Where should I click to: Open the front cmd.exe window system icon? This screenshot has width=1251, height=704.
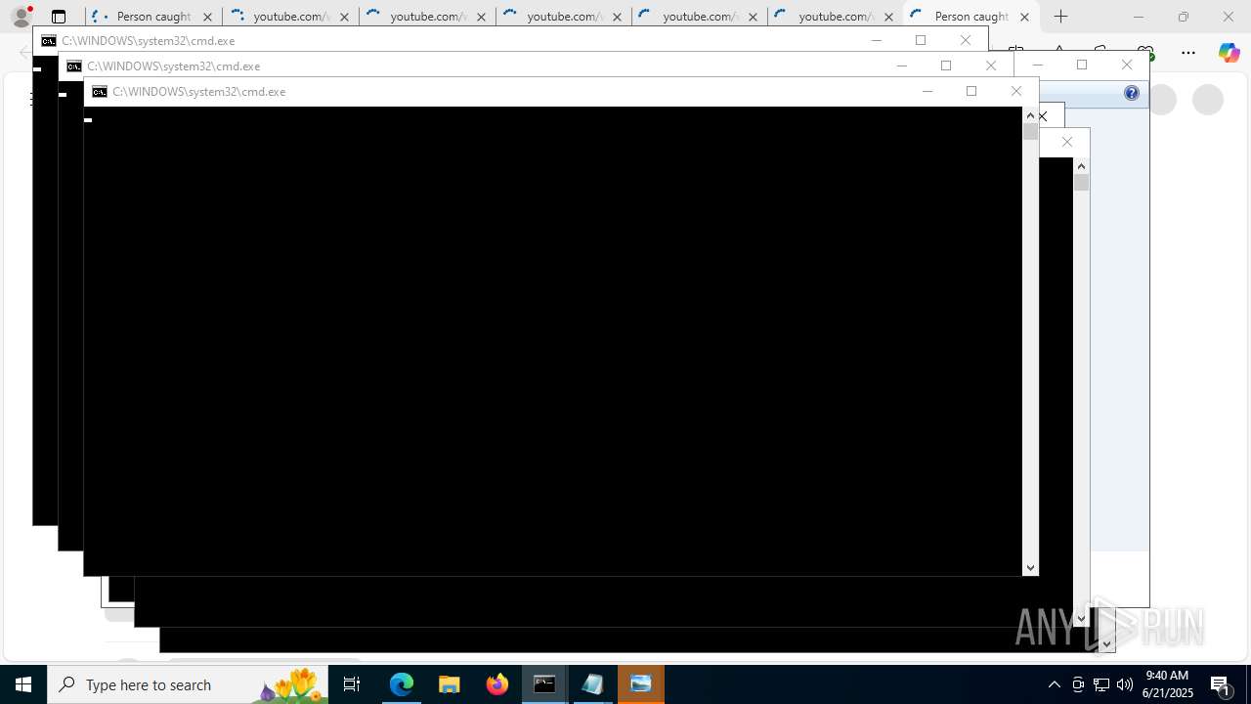pyautogui.click(x=100, y=91)
